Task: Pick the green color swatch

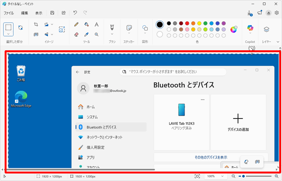Action: (205, 23)
